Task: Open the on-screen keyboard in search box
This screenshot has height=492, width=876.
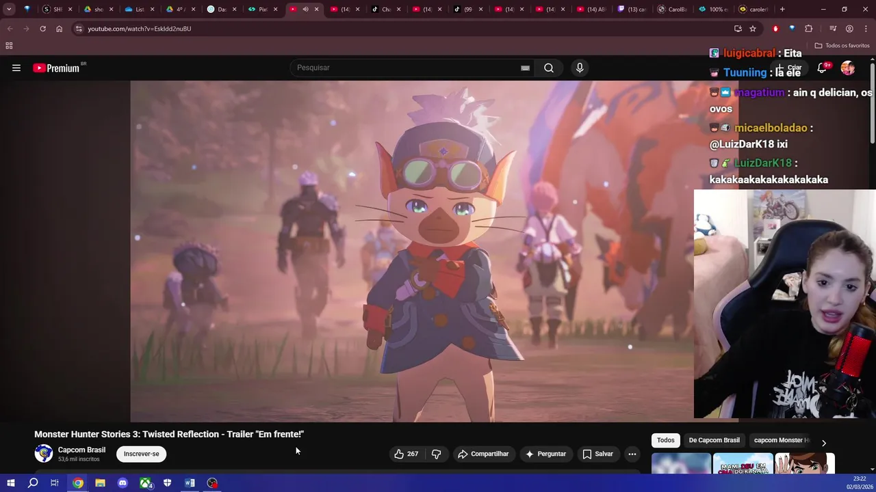Action: coord(525,68)
